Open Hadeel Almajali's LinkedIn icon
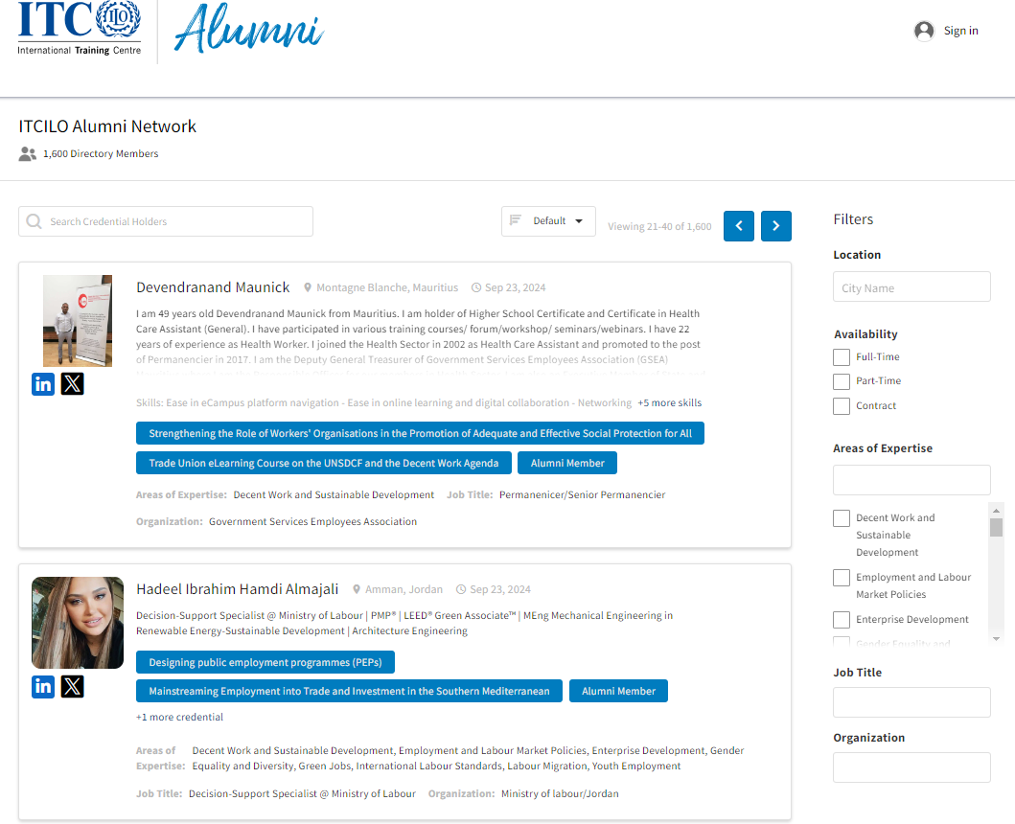Image resolution: width=1015 pixels, height=824 pixels. 42,686
